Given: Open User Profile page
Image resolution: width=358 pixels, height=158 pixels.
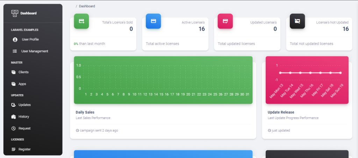Looking at the screenshot, I should [x=30, y=39].
